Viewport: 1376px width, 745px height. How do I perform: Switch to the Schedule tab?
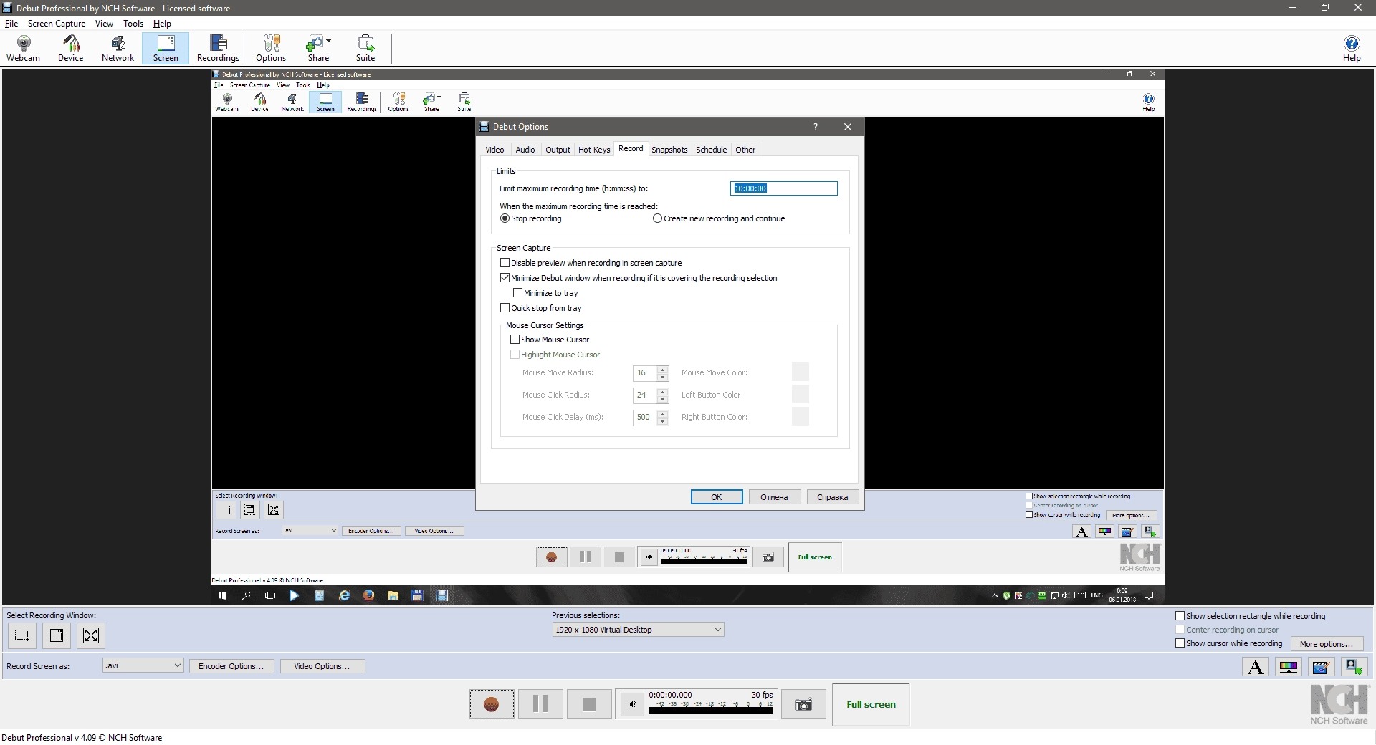coord(712,150)
